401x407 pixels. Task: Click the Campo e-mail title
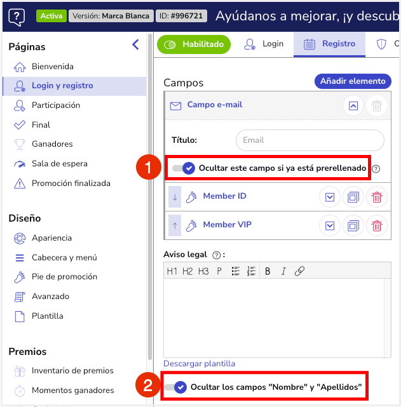click(215, 105)
